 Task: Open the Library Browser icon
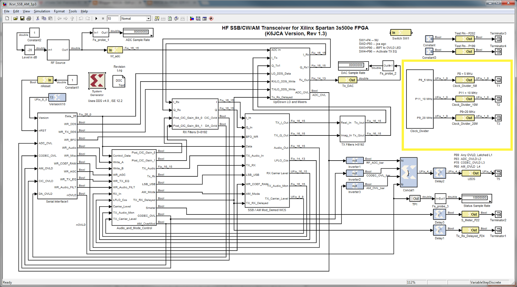192,18
